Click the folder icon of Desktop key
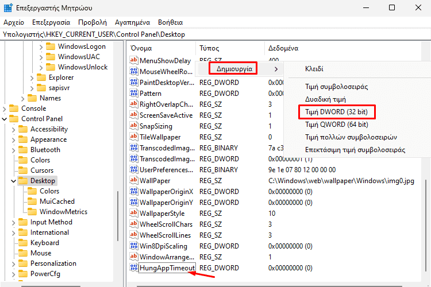Screen dimensions: 431x287 click(x=23, y=181)
